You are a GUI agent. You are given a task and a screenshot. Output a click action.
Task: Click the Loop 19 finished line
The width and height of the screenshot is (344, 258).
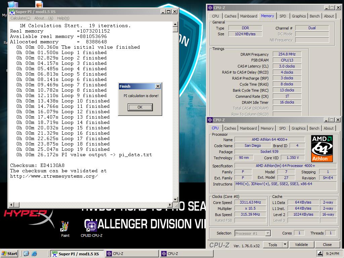(63, 149)
